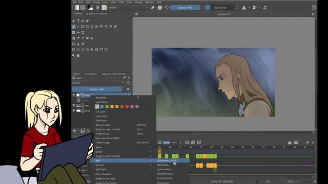Toggle preserve alpha in top toolbar
The image size is (328, 184).
tap(160, 8)
